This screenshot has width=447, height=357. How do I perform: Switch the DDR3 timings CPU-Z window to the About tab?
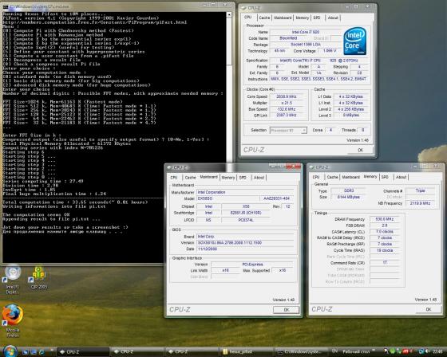pos(401,177)
